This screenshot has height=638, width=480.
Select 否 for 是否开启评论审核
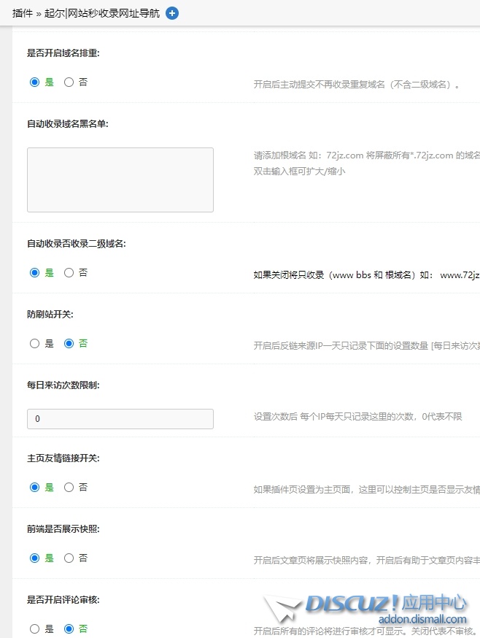[69, 629]
